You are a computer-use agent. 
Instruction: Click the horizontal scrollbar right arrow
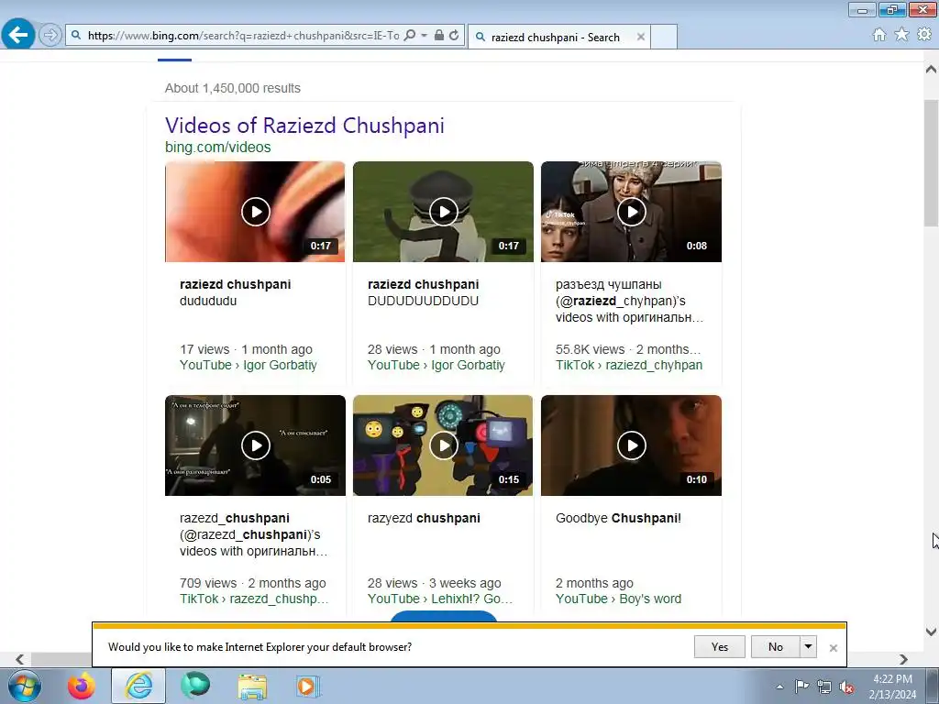(x=903, y=659)
